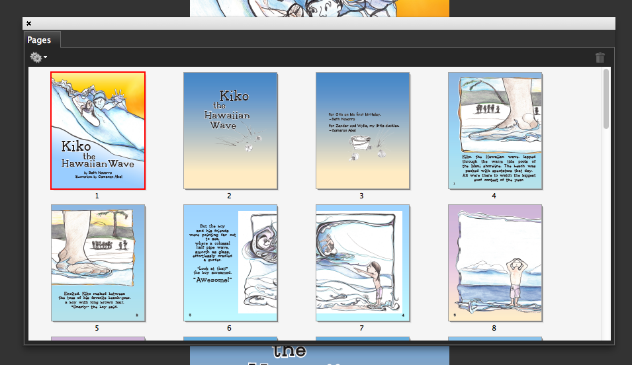The width and height of the screenshot is (632, 365).
Task: Select page 4 giant foot thumbnail
Action: click(495, 130)
